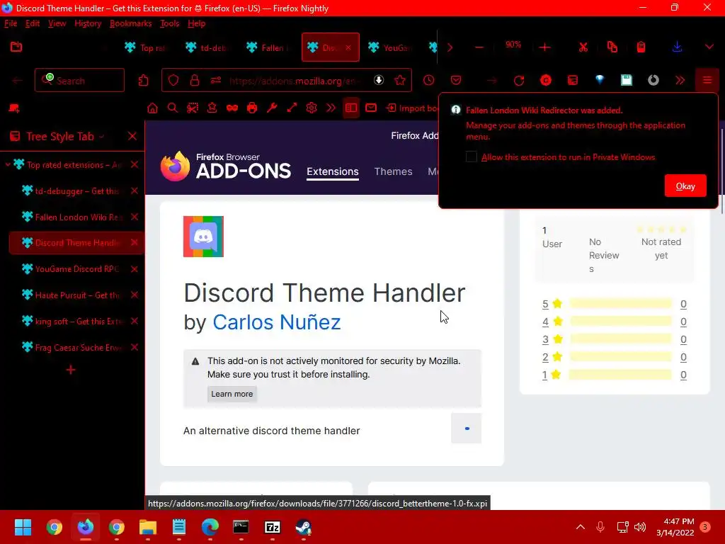Reload the current page
This screenshot has width=725, height=544.
[519, 81]
